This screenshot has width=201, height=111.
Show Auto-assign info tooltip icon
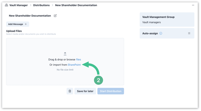pyautogui.click(x=160, y=33)
